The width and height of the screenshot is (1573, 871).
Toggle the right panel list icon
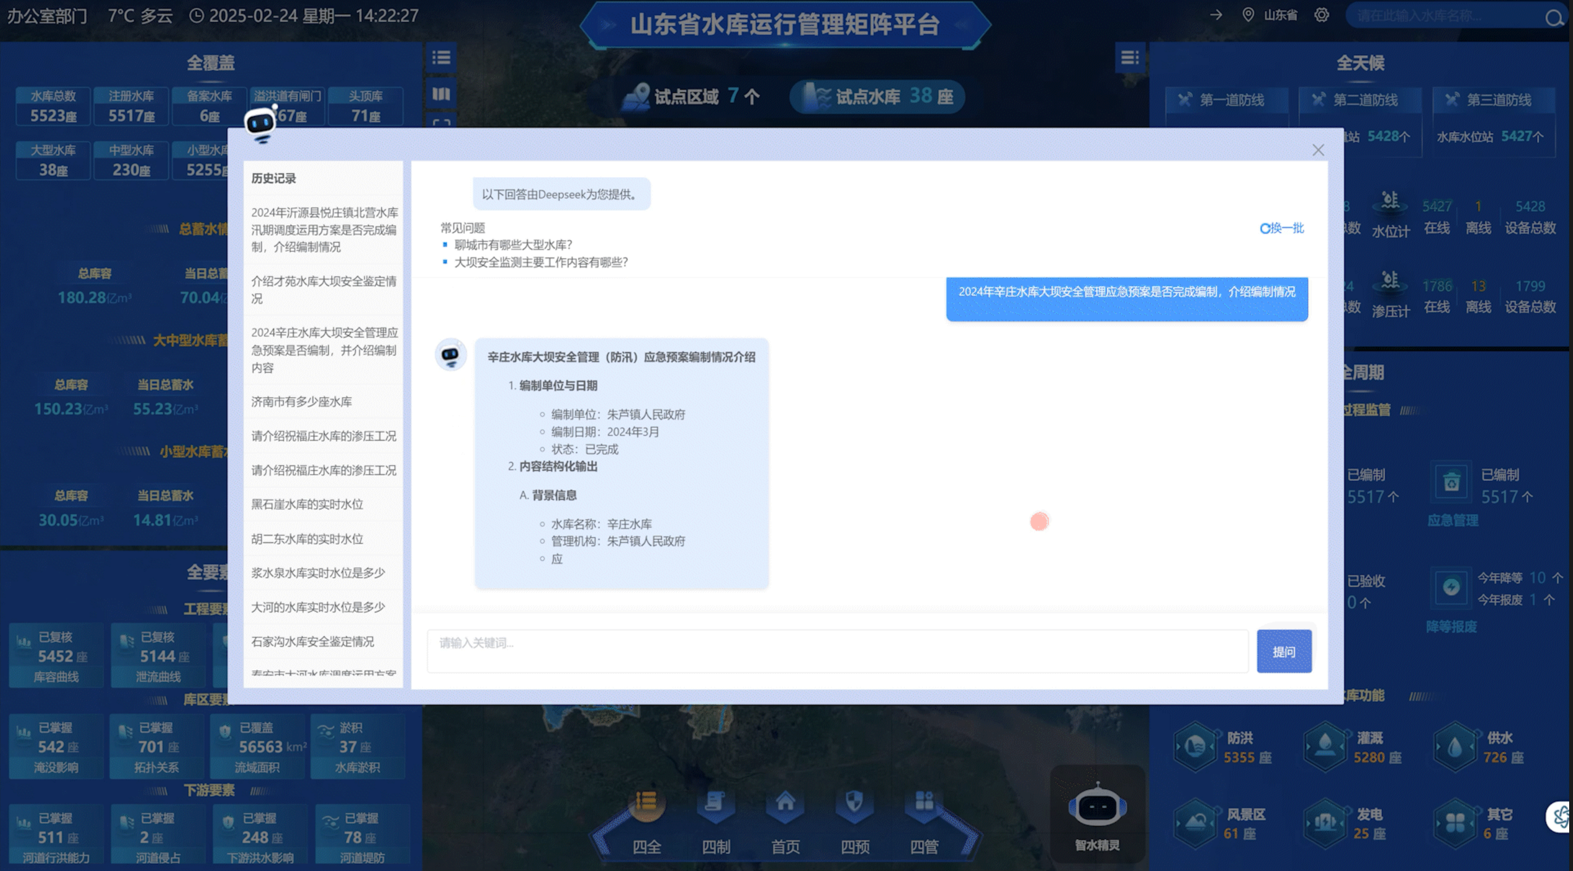coord(1130,57)
